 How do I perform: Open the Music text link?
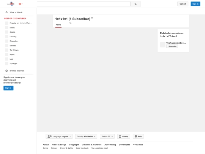click(12, 28)
